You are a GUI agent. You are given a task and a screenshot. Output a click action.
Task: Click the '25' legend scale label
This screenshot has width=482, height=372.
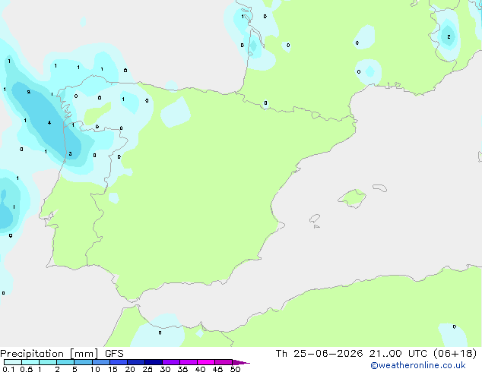point(147,369)
